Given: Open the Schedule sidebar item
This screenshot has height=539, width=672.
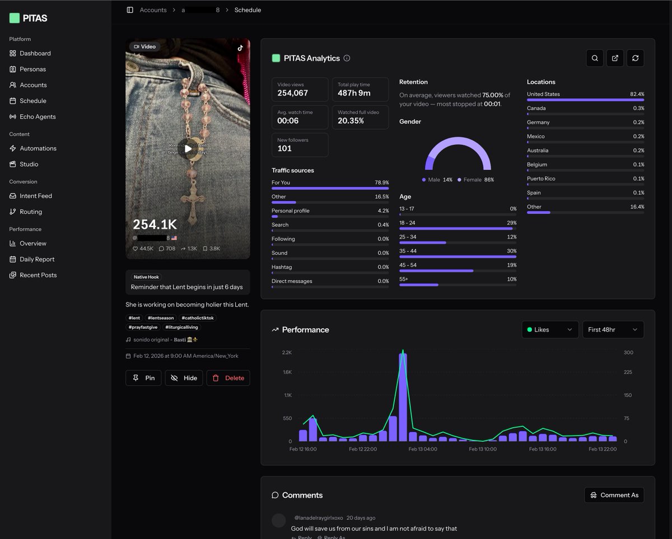Looking at the screenshot, I should [x=32, y=101].
